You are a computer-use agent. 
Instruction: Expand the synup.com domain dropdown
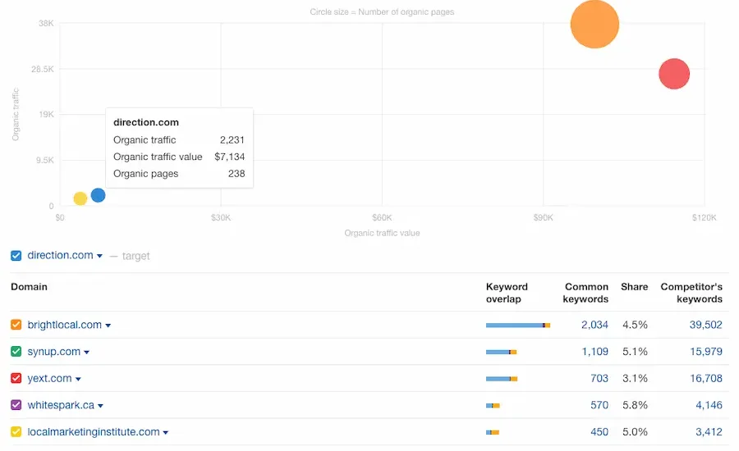87,353
